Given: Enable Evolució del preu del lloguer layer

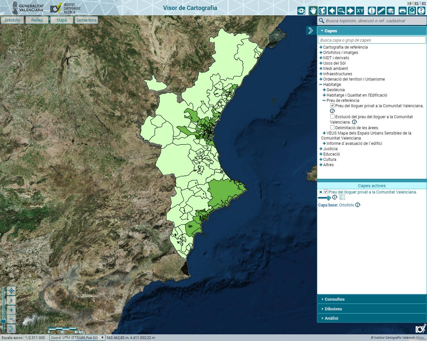Looking at the screenshot, I should click(x=332, y=117).
